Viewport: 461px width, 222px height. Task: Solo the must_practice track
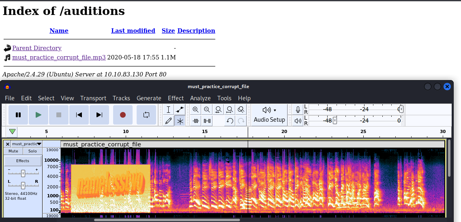(x=32, y=151)
